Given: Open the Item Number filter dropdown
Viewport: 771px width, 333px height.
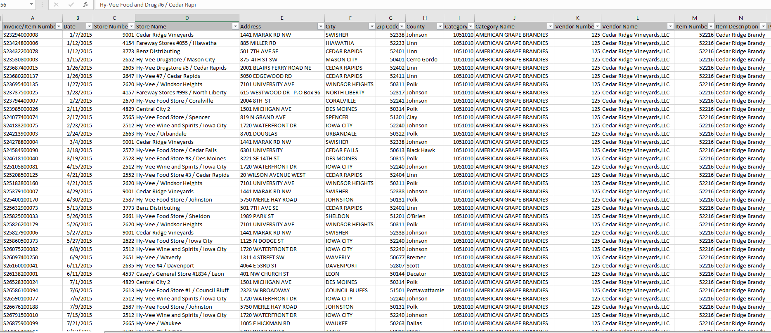Looking at the screenshot, I should [711, 26].
